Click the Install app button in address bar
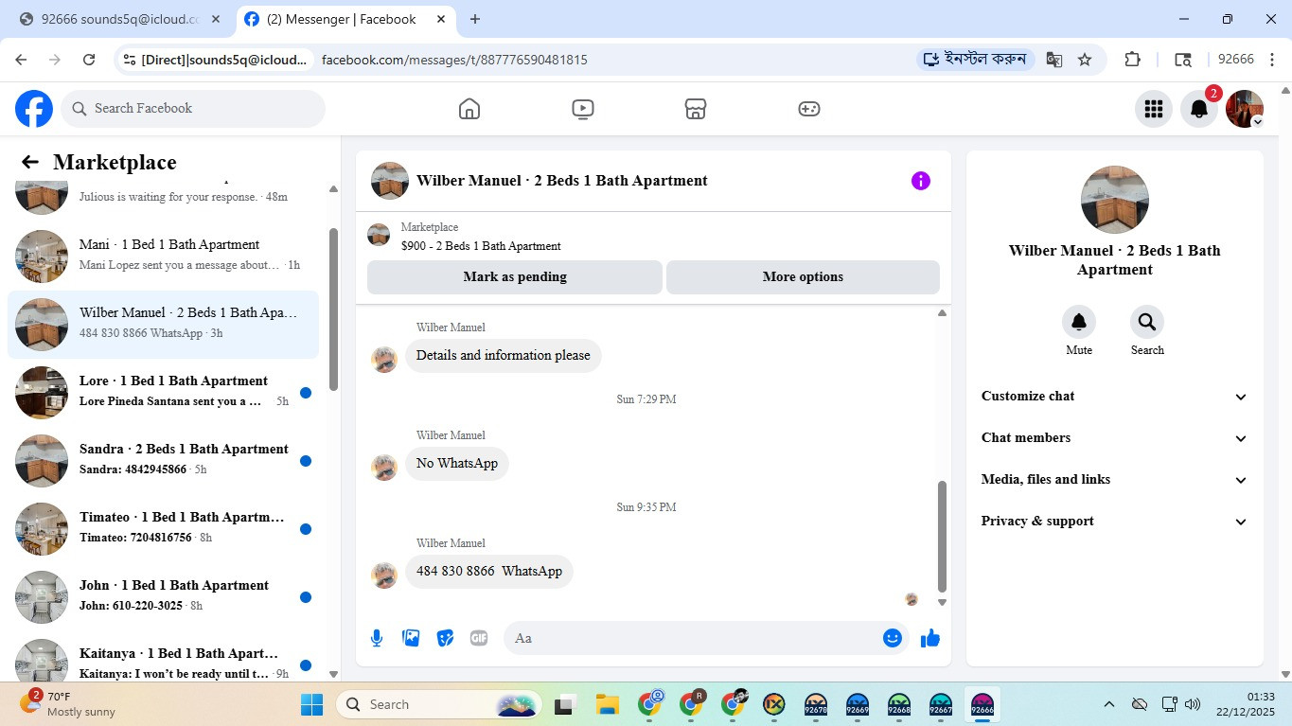This screenshot has height=726, width=1292. pos(974,60)
